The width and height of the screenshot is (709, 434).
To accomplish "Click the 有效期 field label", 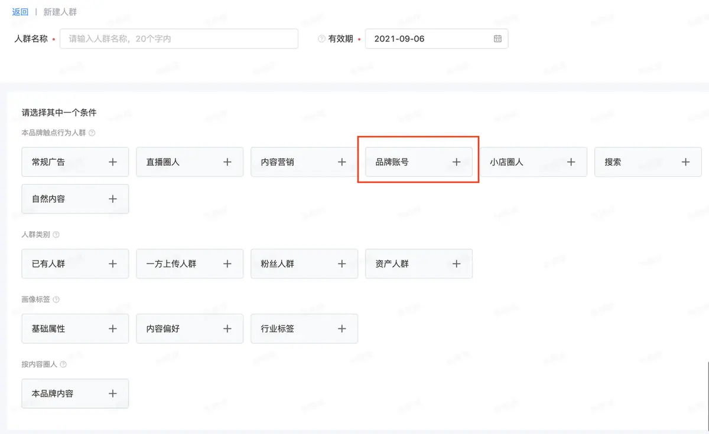I will pyautogui.click(x=341, y=39).
